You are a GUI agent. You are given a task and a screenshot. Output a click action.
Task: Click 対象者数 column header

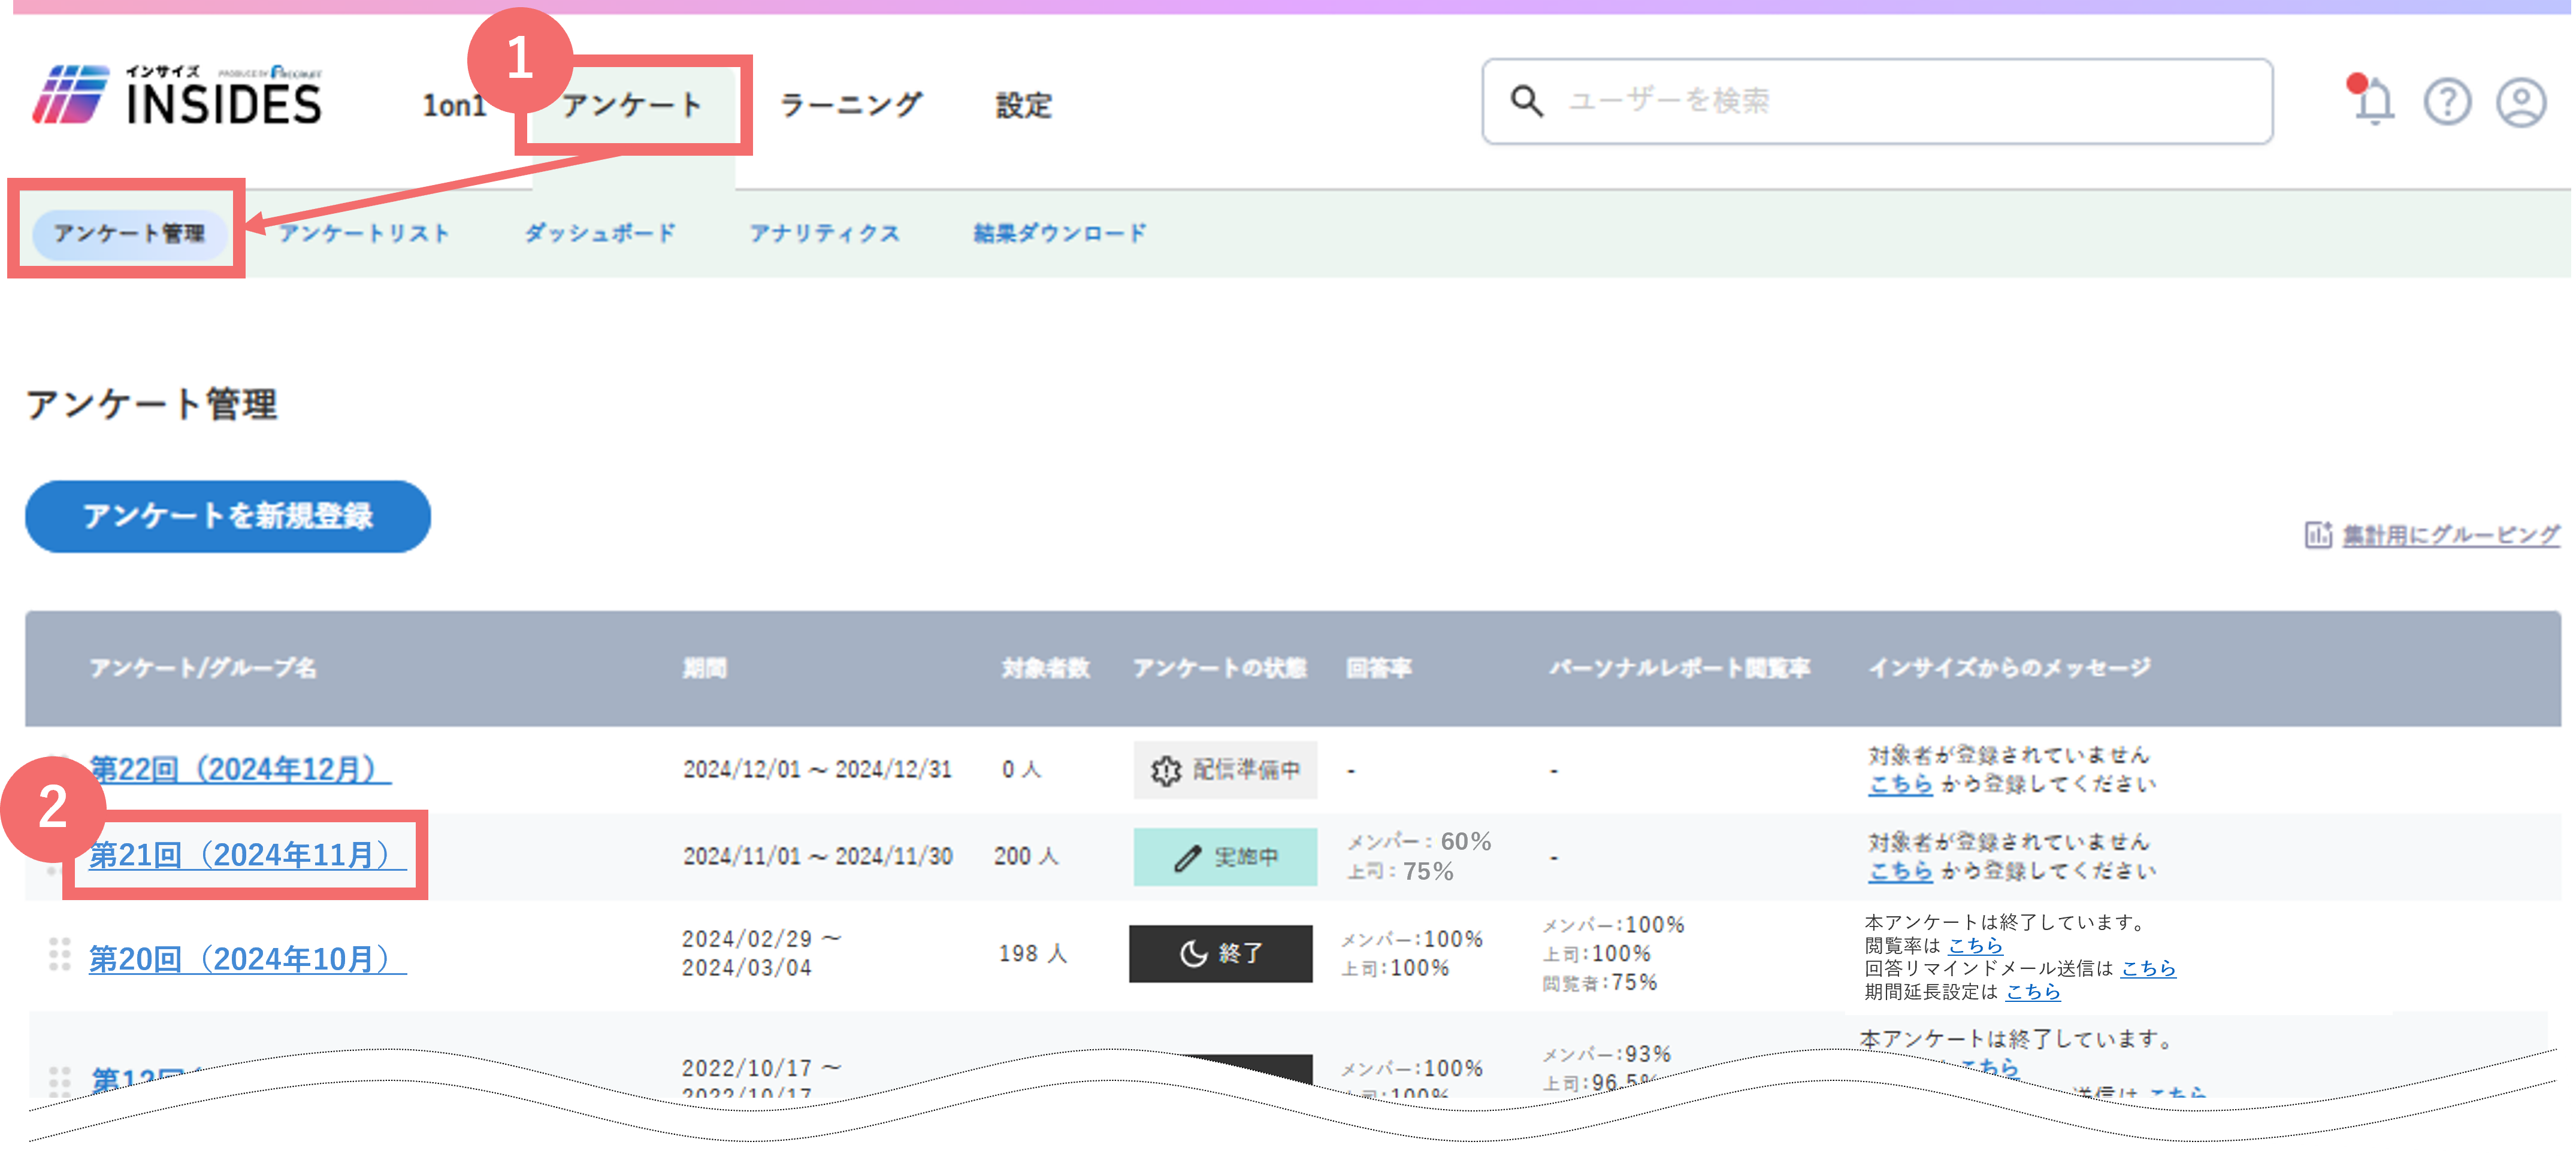pyautogui.click(x=1046, y=668)
